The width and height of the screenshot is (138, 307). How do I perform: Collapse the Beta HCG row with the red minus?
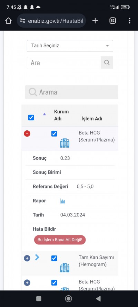click(x=27, y=133)
